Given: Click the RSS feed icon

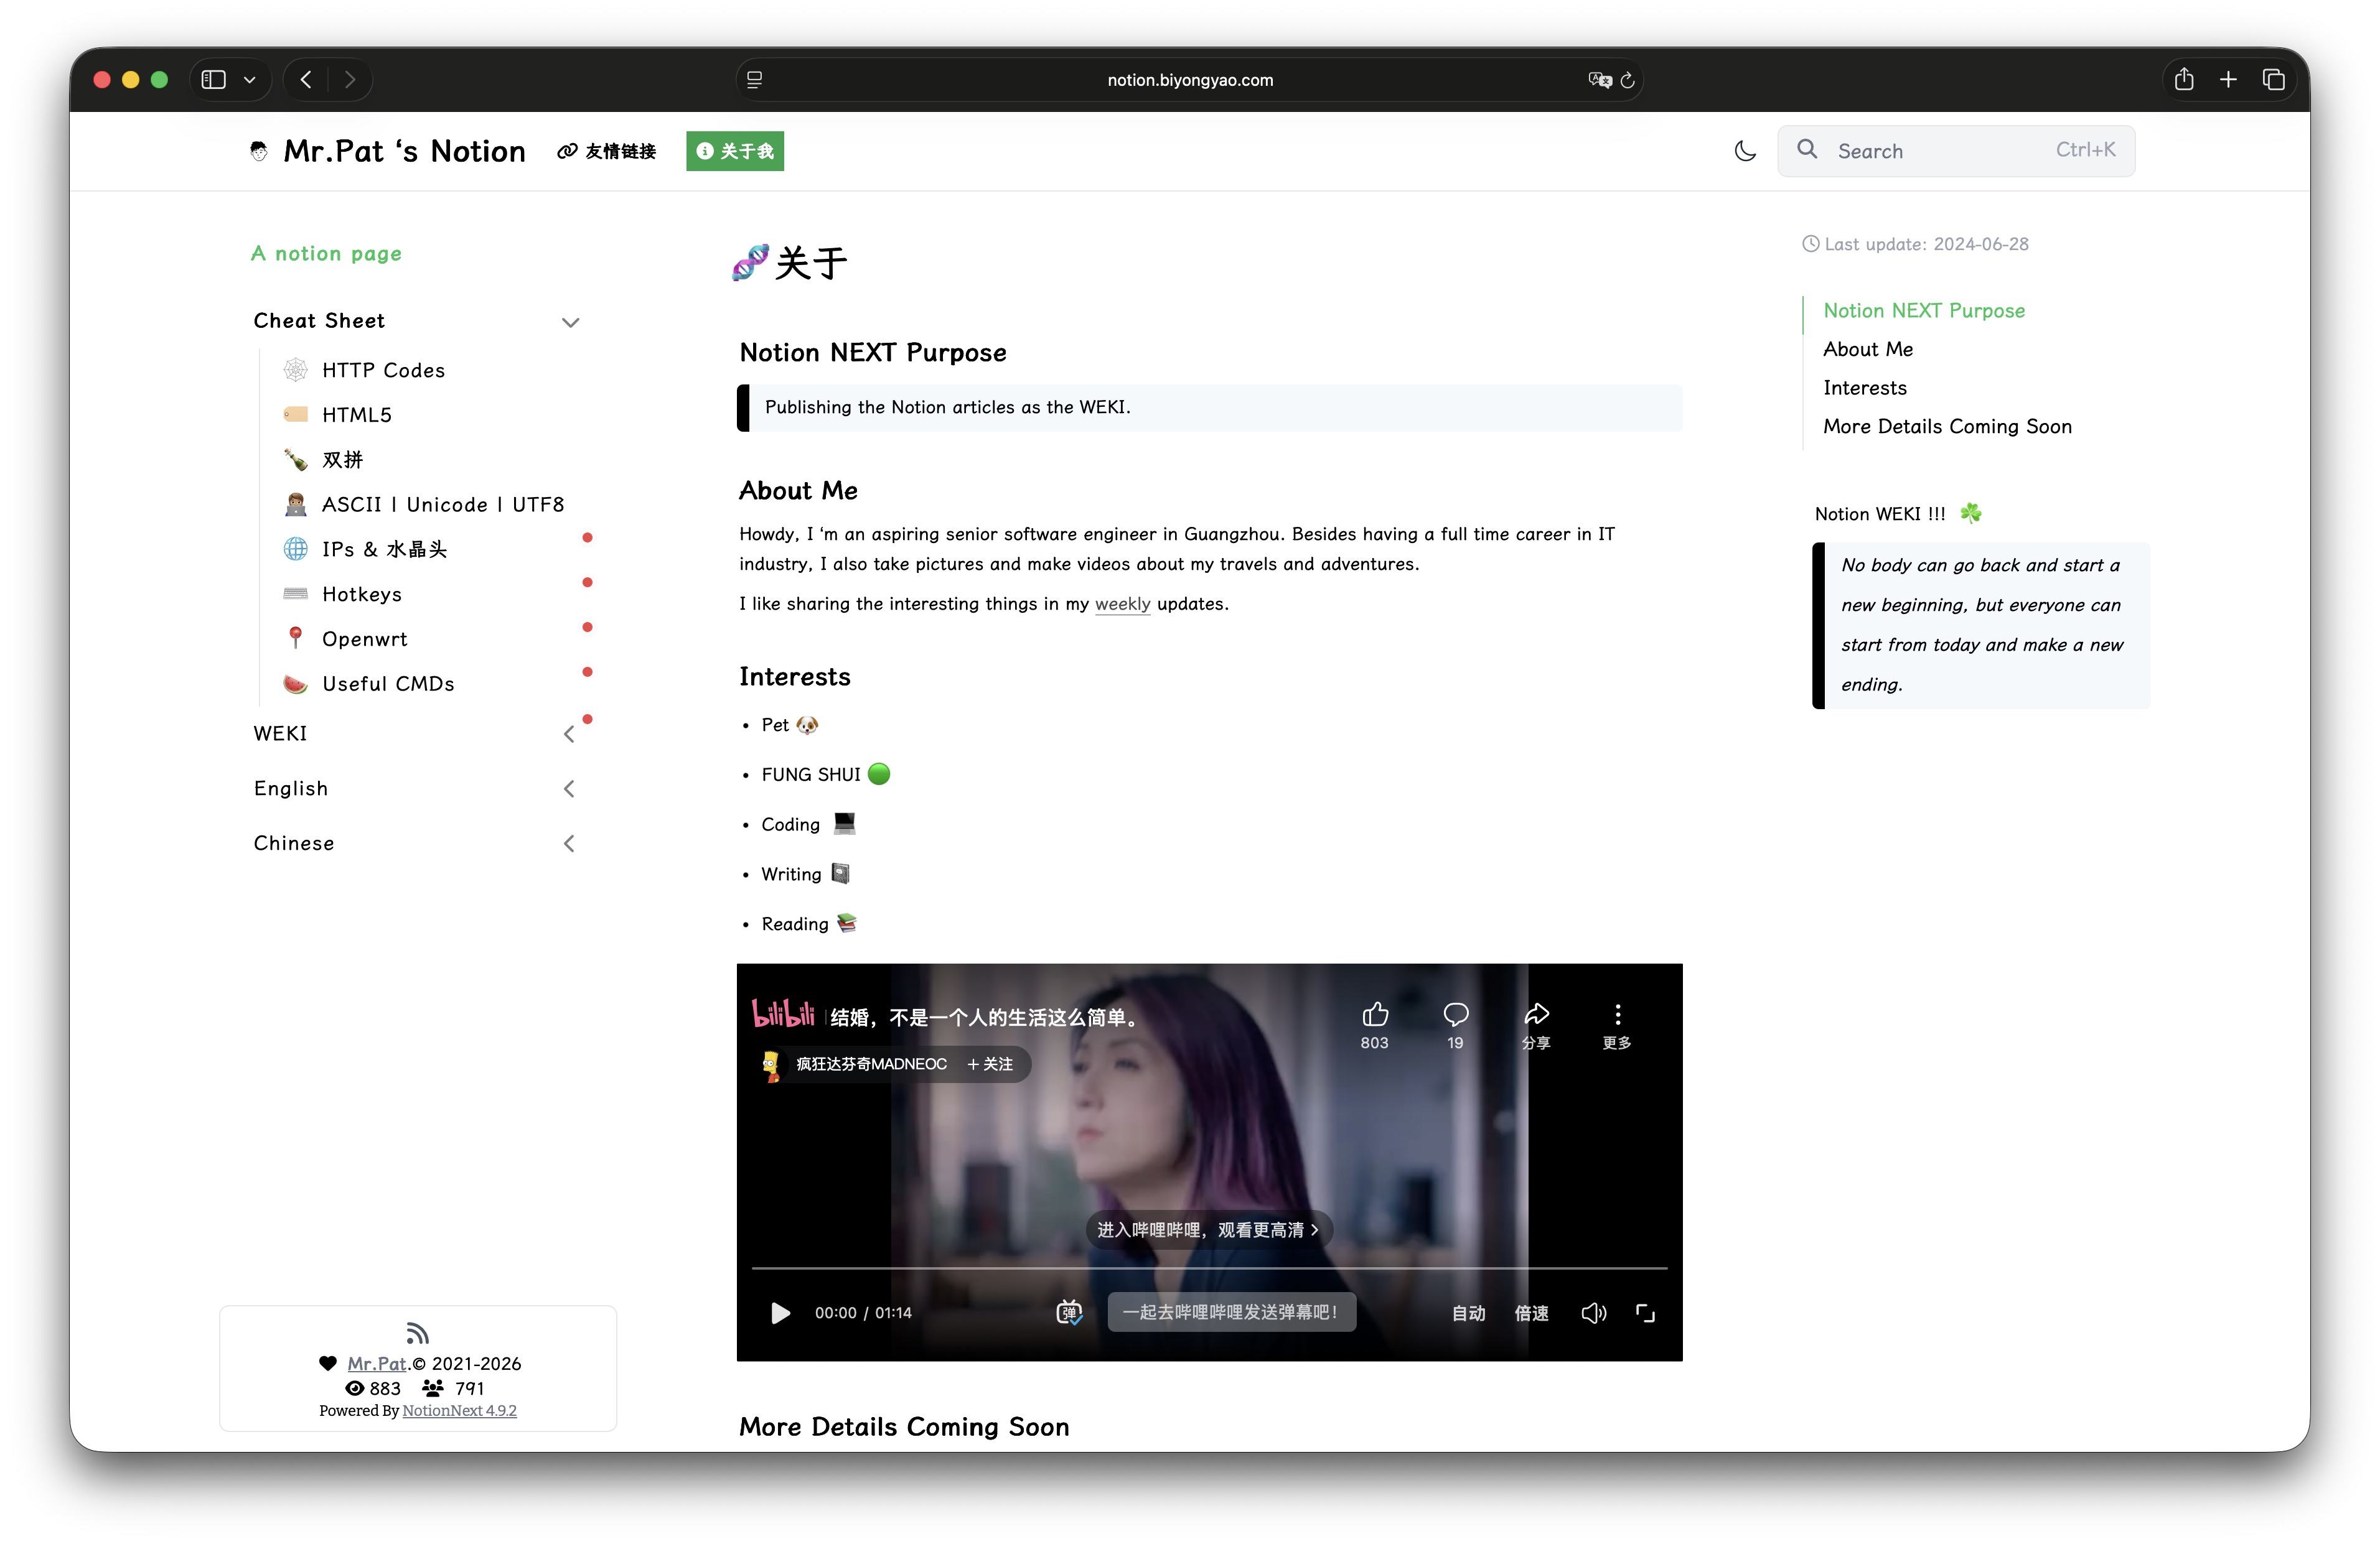Looking at the screenshot, I should click(417, 1333).
